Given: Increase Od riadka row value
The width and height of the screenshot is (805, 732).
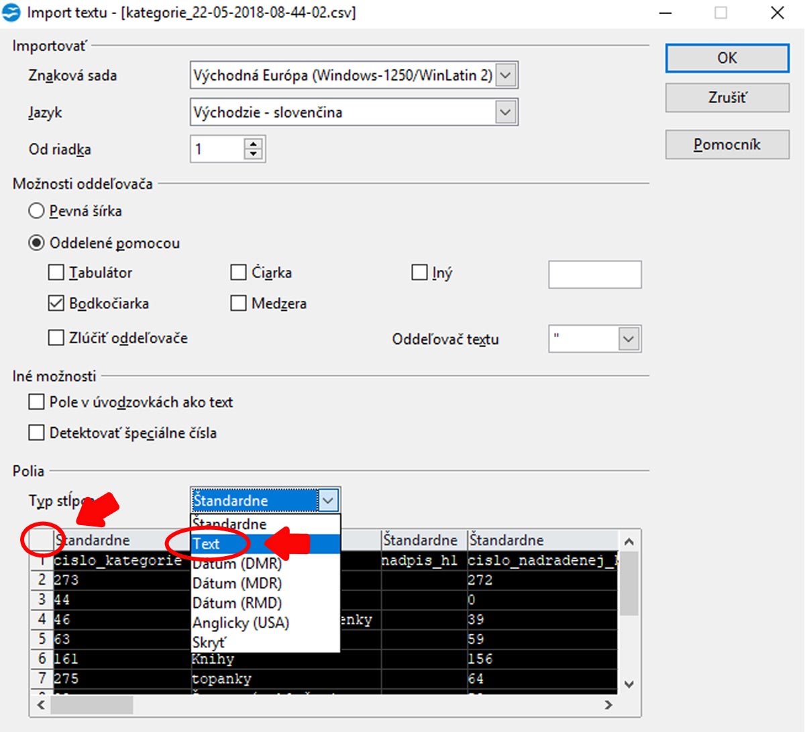Looking at the screenshot, I should click(253, 144).
